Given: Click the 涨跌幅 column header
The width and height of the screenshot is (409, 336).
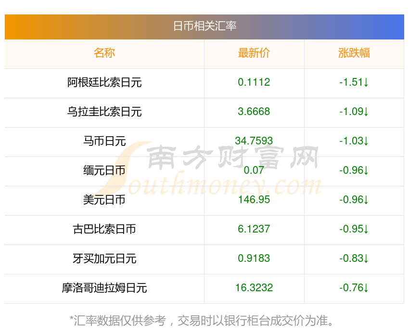Looking at the screenshot, I should coord(354,53).
